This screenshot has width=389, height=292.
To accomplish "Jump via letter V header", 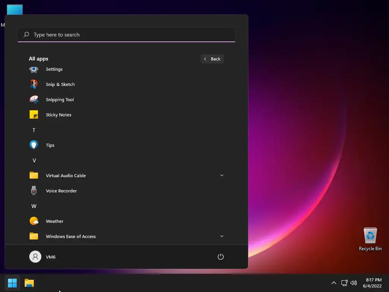I will (x=34, y=160).
